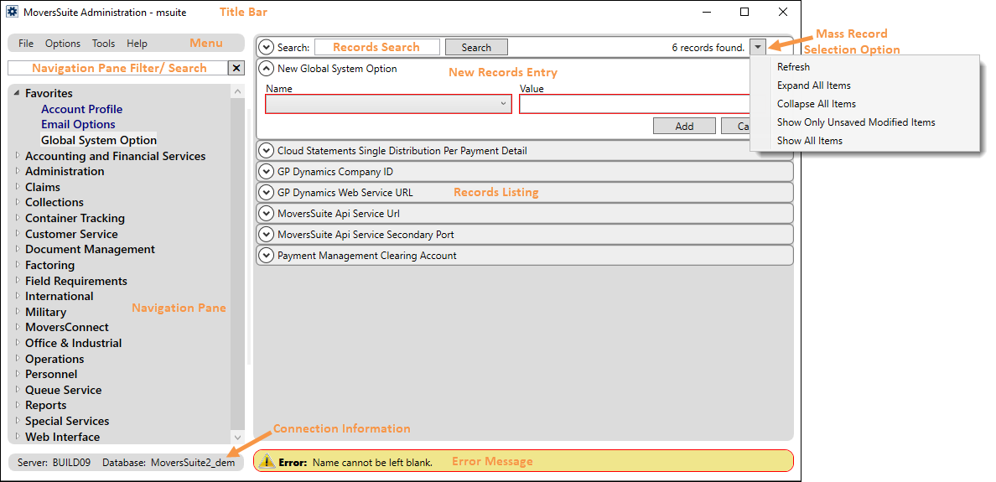
Task: Expand the Document Management tree node
Action: click(x=18, y=249)
